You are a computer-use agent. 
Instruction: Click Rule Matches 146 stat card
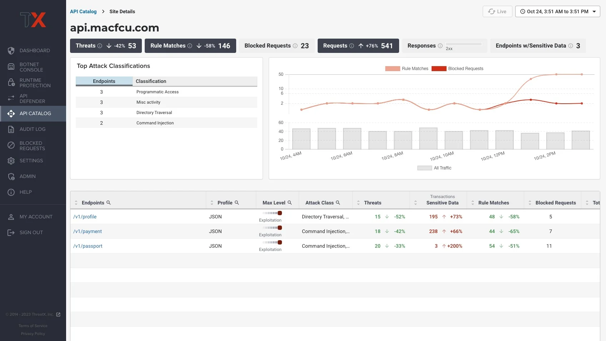coord(190,46)
